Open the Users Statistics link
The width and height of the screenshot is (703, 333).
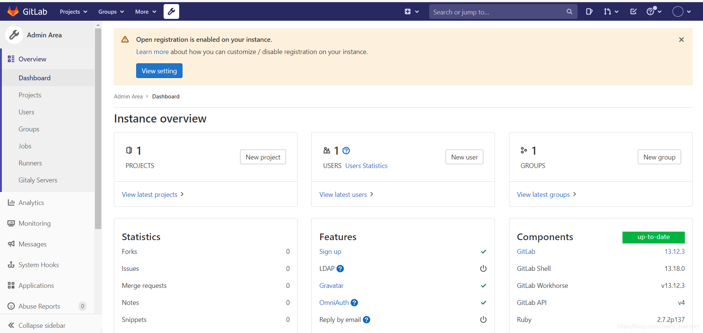click(366, 166)
